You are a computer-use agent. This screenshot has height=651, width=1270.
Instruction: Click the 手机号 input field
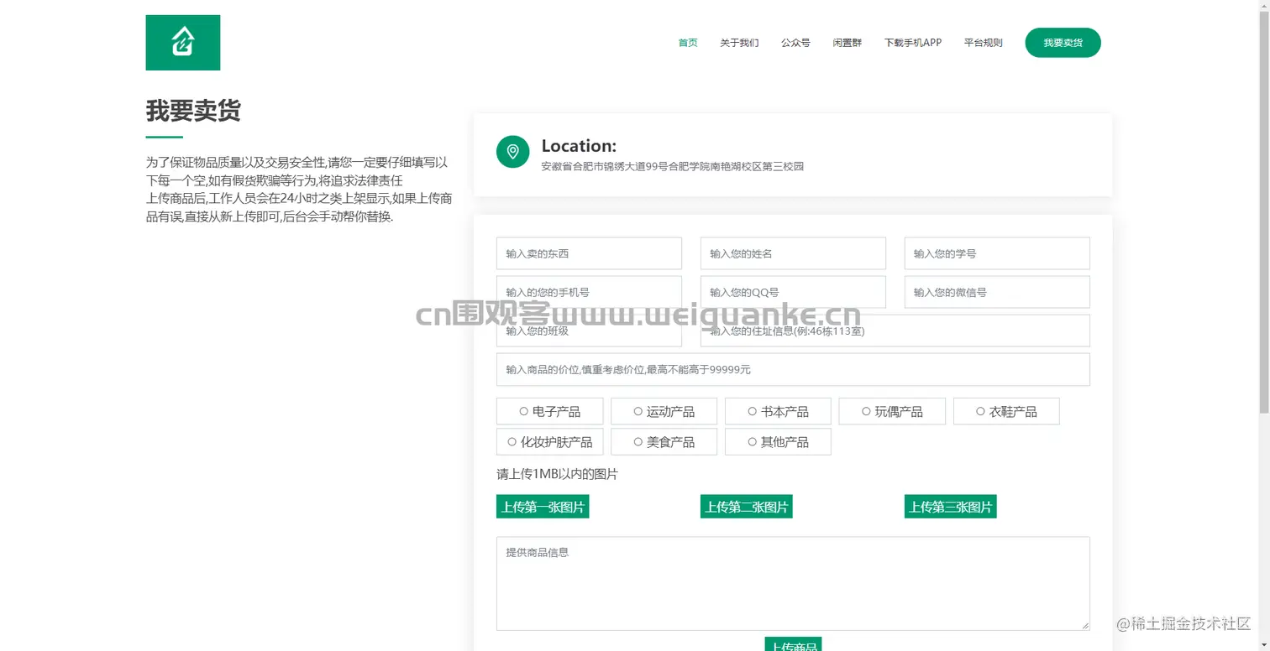(x=589, y=292)
